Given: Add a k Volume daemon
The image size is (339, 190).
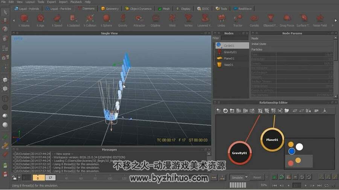Looking at the screenshot, I should (x=24, y=21).
